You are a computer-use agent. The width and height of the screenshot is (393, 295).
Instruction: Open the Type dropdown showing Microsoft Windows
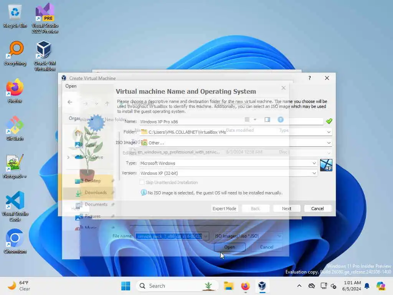(228, 163)
